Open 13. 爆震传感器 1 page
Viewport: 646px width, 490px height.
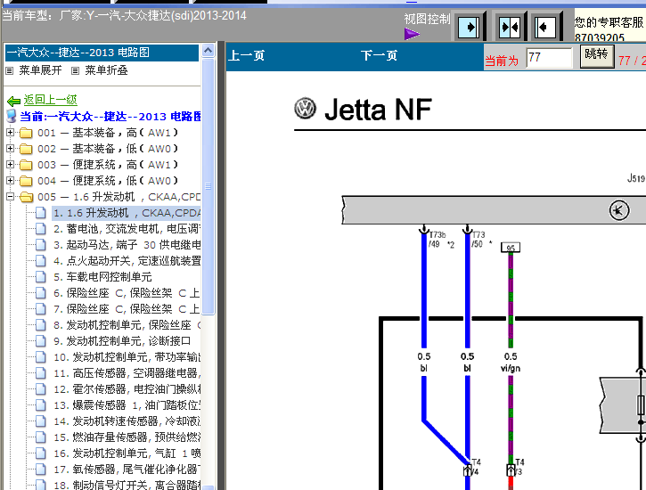(127, 405)
